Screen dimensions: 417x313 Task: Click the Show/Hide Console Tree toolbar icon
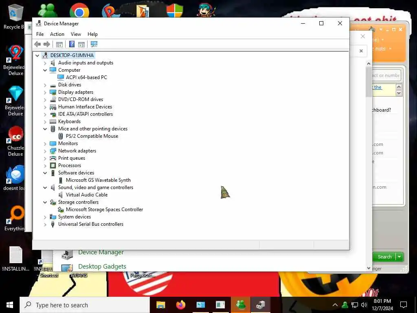[x=59, y=44]
